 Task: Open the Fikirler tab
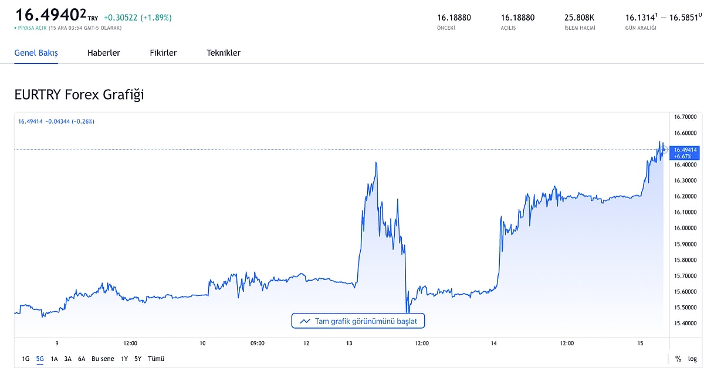pyautogui.click(x=163, y=53)
